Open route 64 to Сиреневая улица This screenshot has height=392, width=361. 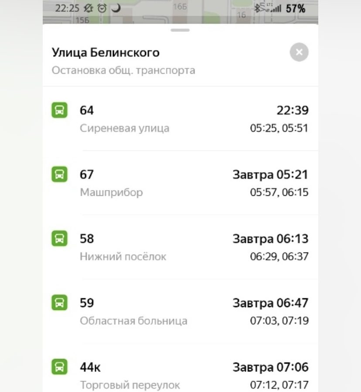pos(180,119)
